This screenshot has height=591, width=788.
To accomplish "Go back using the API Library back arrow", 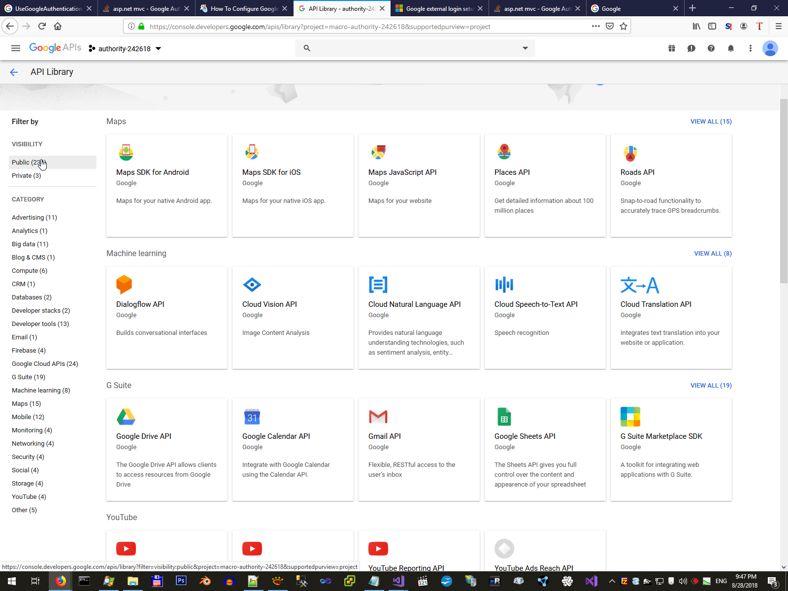I will tap(14, 72).
